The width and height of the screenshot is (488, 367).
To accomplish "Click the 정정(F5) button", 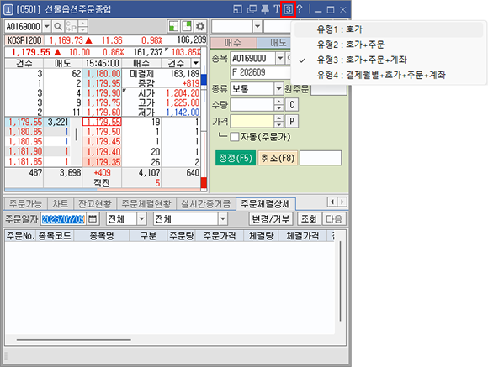I will (236, 158).
